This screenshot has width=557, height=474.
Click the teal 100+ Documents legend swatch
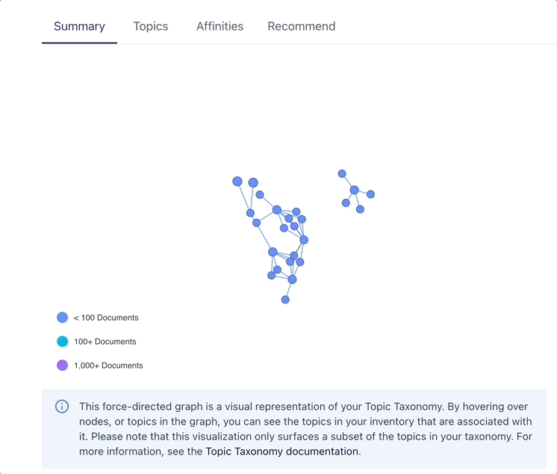click(x=62, y=342)
